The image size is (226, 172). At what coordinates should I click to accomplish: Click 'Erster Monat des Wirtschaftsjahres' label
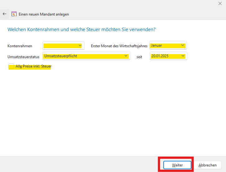coord(119,46)
